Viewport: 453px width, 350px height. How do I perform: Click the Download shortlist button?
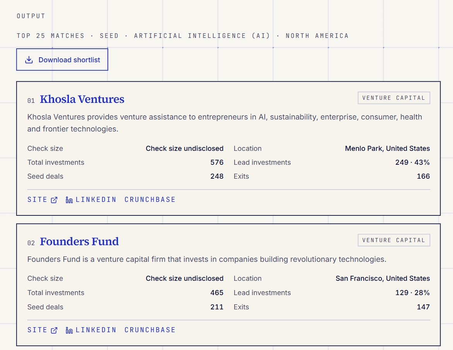[62, 60]
